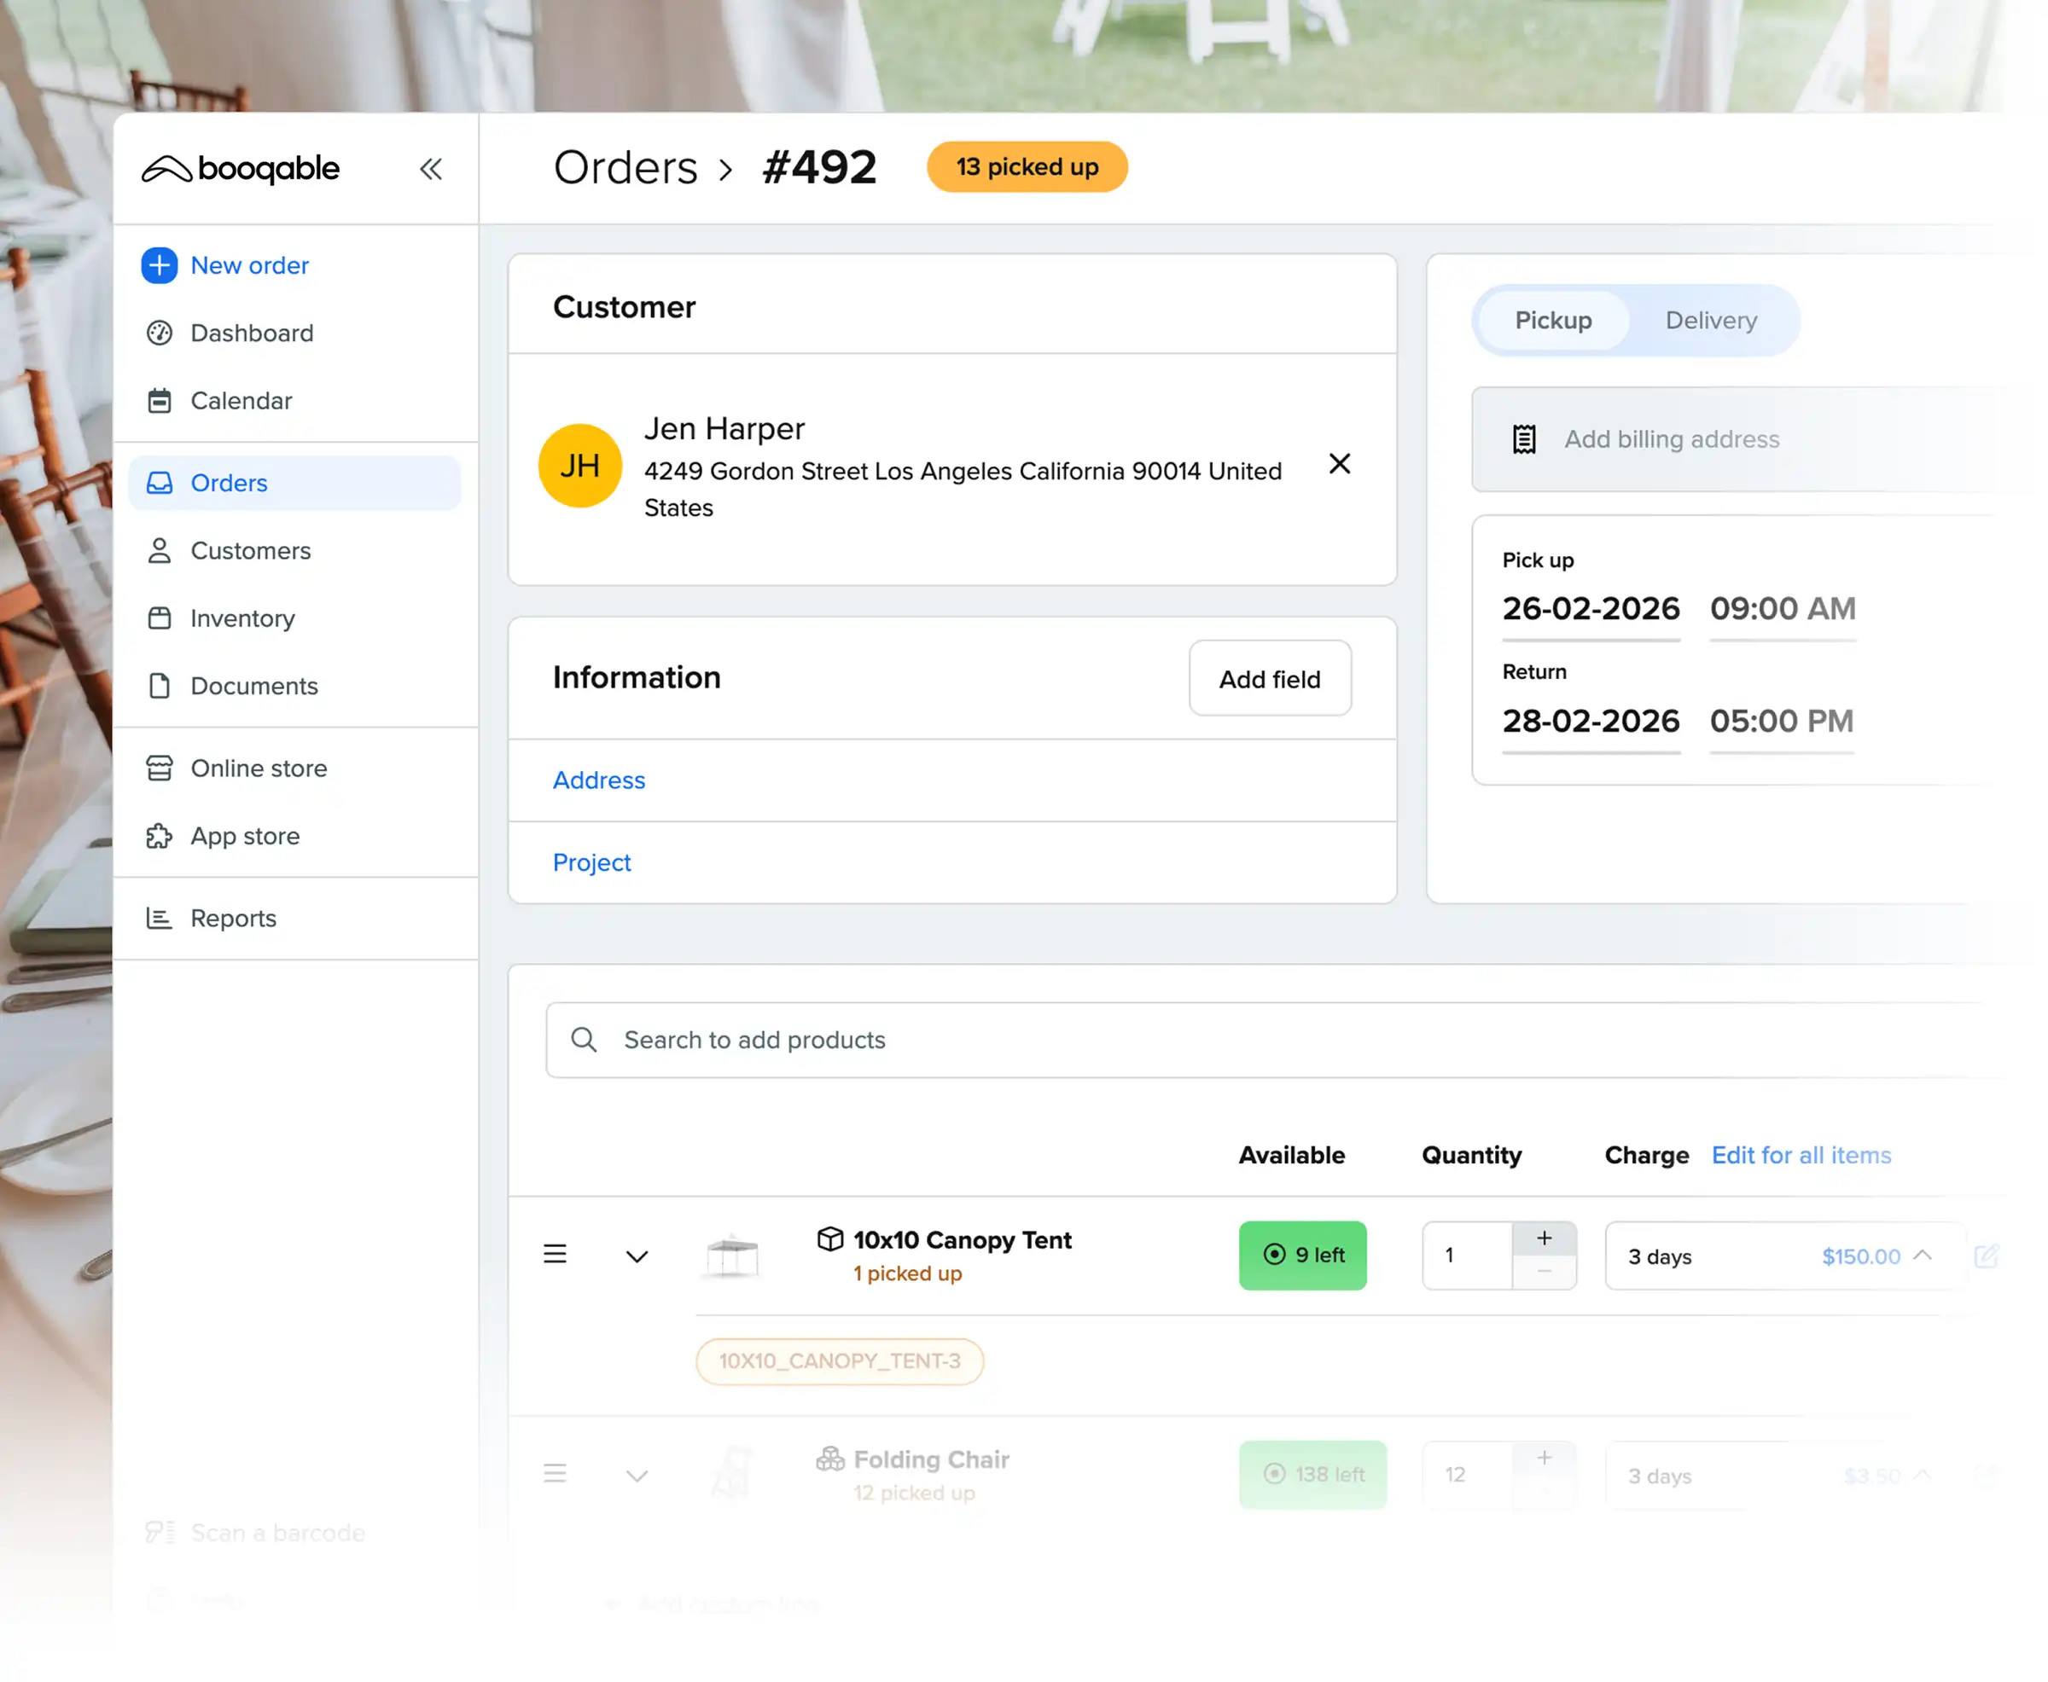This screenshot has width=2048, height=1682.
Task: Open the App store
Action: (x=244, y=835)
